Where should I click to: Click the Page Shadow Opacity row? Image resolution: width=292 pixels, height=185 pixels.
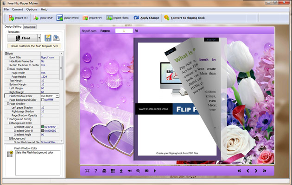32,115
